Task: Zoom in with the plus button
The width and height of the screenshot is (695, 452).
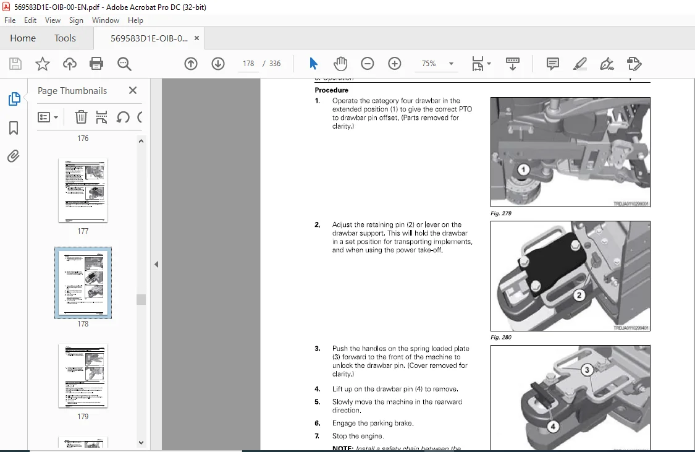Action: (x=395, y=64)
